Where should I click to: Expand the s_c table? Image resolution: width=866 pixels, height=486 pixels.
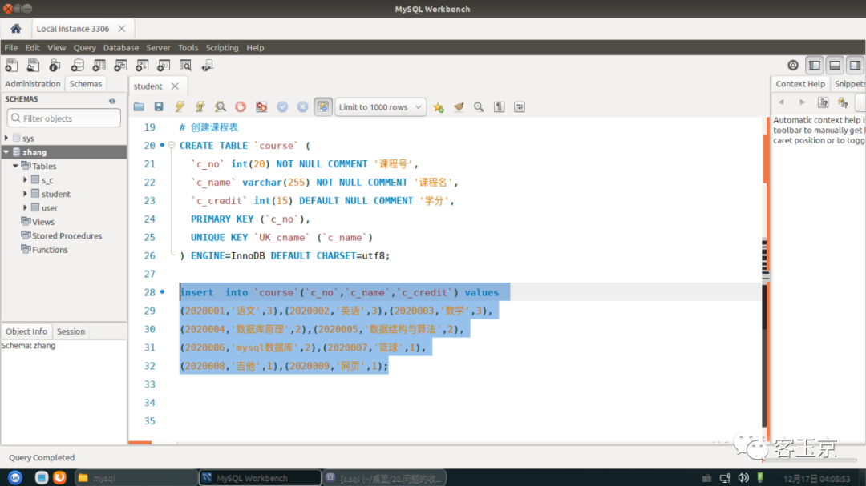pyautogui.click(x=25, y=180)
